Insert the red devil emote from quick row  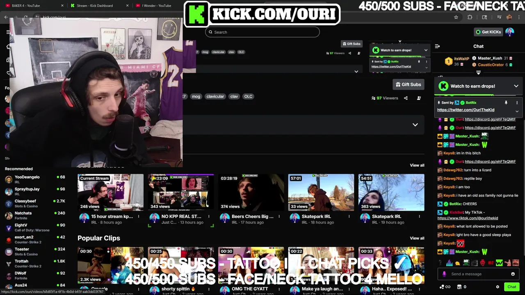click(482, 263)
